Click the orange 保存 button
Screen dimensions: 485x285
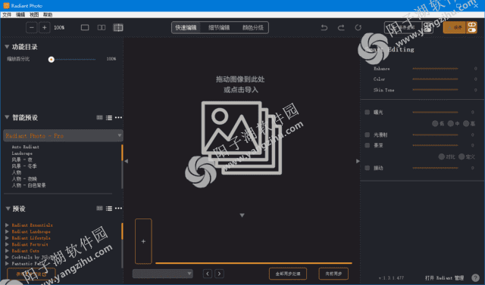point(455,28)
